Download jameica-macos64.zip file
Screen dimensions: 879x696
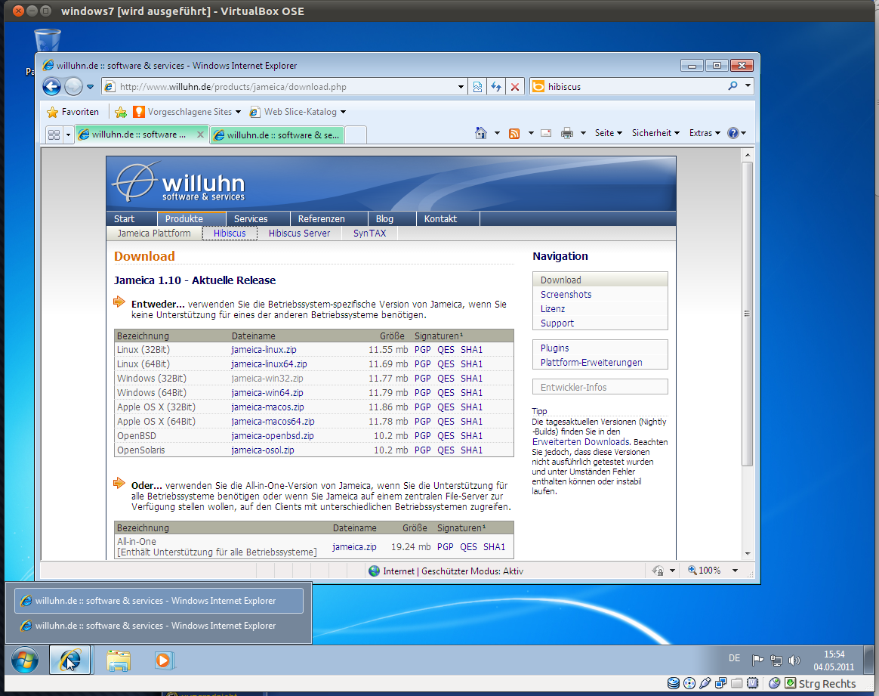(x=273, y=421)
